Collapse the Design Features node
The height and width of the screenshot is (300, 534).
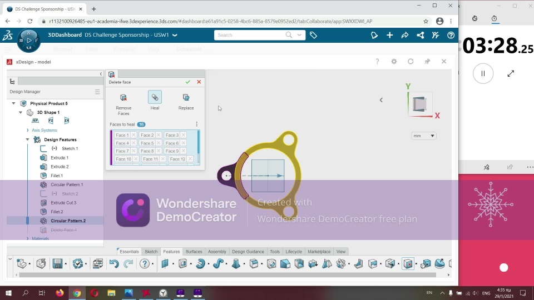(28, 139)
